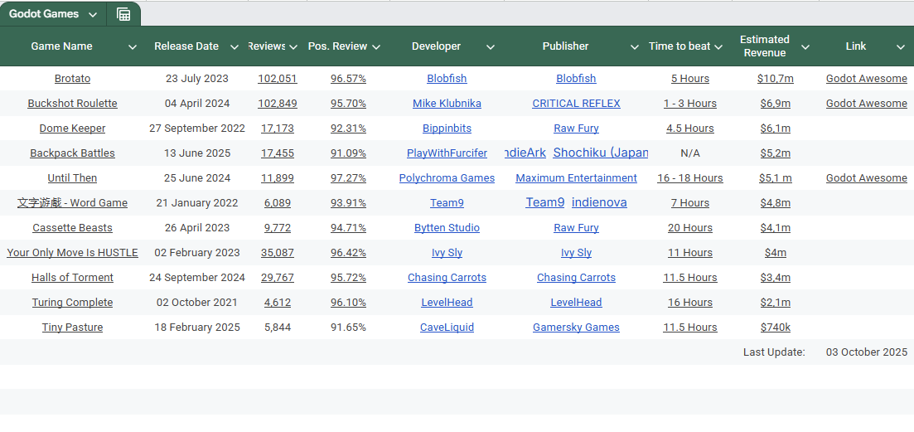Open publisher link Gamersky Games
This screenshot has height=432, width=914.
[576, 328]
